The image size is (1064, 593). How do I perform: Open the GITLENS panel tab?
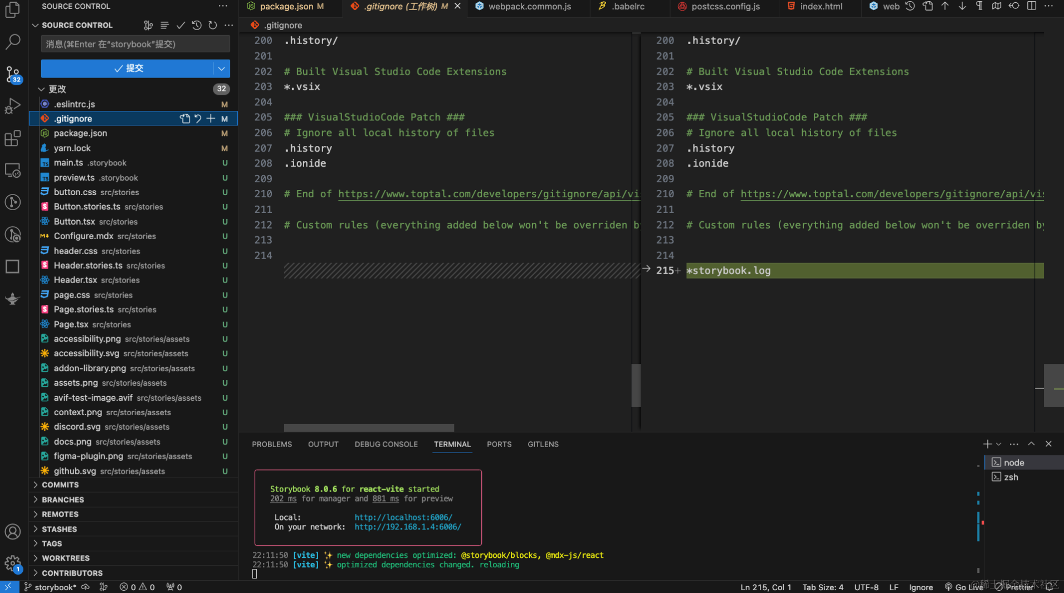pyautogui.click(x=543, y=444)
